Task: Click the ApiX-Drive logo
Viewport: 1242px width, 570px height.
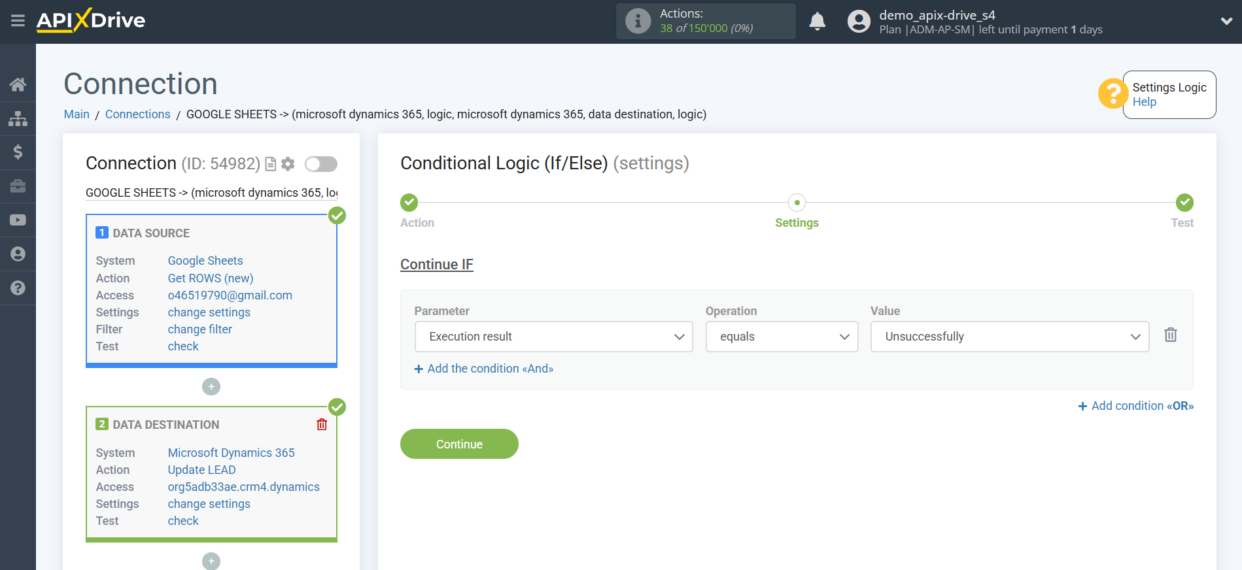Action: click(91, 20)
